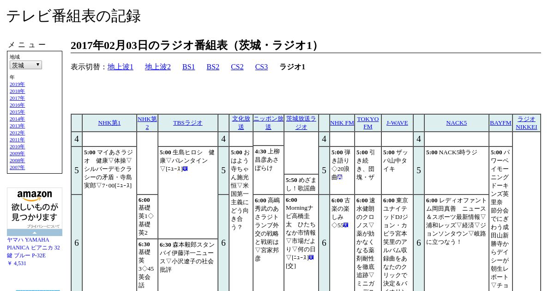Viewport: 554px width, 291px height.
Task: Open the 2012年 archive link
Action: tap(17, 133)
